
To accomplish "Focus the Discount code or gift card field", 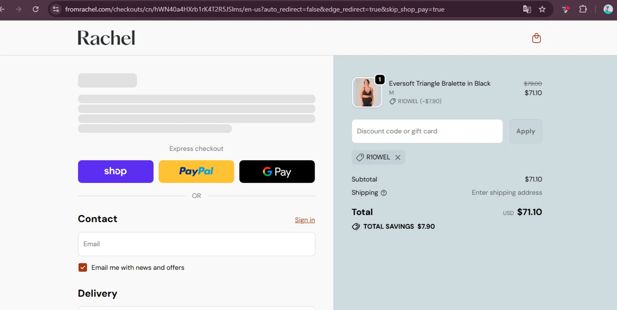I will [427, 131].
